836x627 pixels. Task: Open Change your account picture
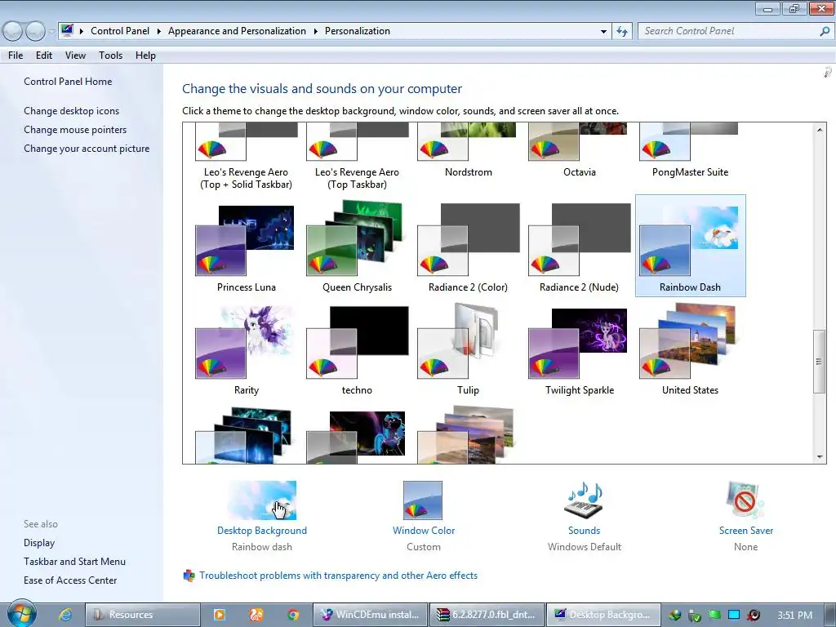(x=87, y=149)
